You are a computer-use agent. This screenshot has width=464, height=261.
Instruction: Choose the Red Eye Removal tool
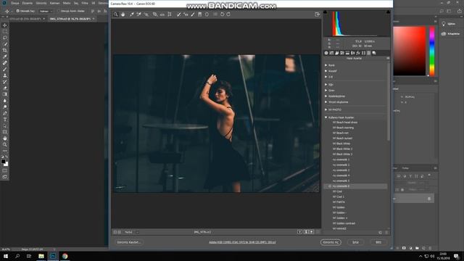[186, 14]
